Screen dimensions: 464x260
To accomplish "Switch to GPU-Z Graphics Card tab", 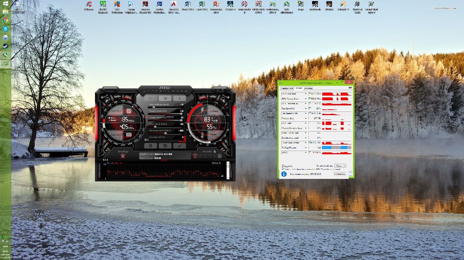I will [x=287, y=88].
